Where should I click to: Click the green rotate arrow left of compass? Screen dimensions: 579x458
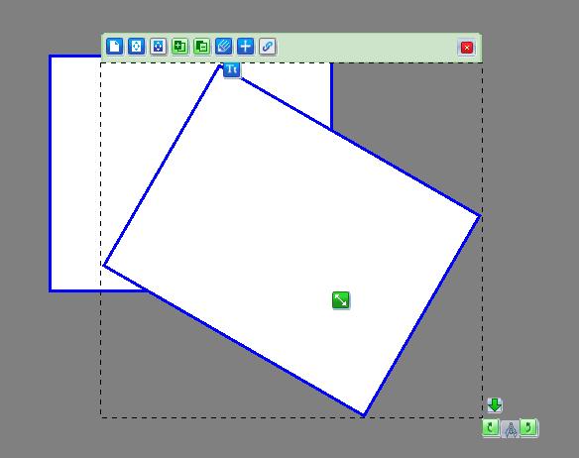point(491,427)
